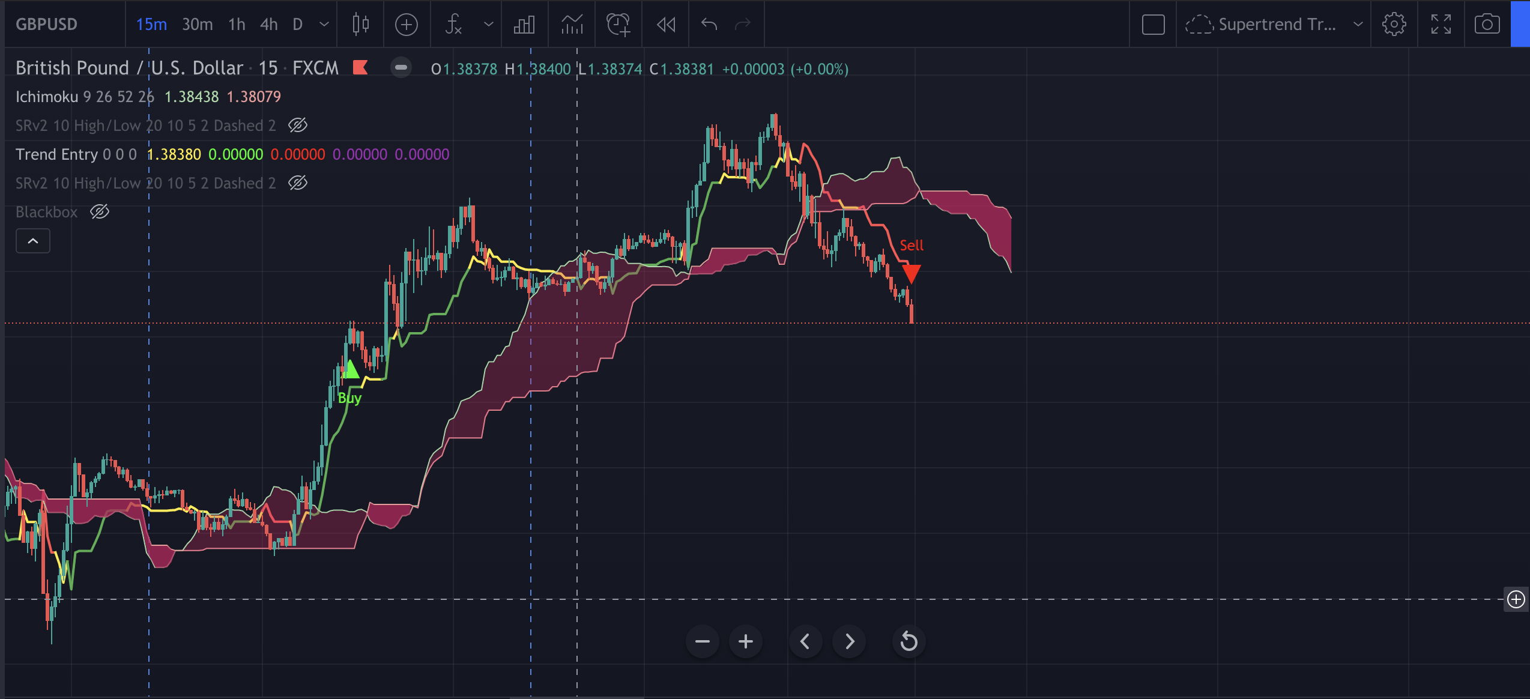Collapse the indicator legend list
This screenshot has width=1530, height=699.
[33, 241]
